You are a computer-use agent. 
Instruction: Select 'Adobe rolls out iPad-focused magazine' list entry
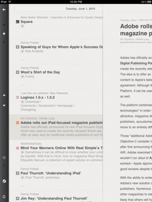point(56,127)
